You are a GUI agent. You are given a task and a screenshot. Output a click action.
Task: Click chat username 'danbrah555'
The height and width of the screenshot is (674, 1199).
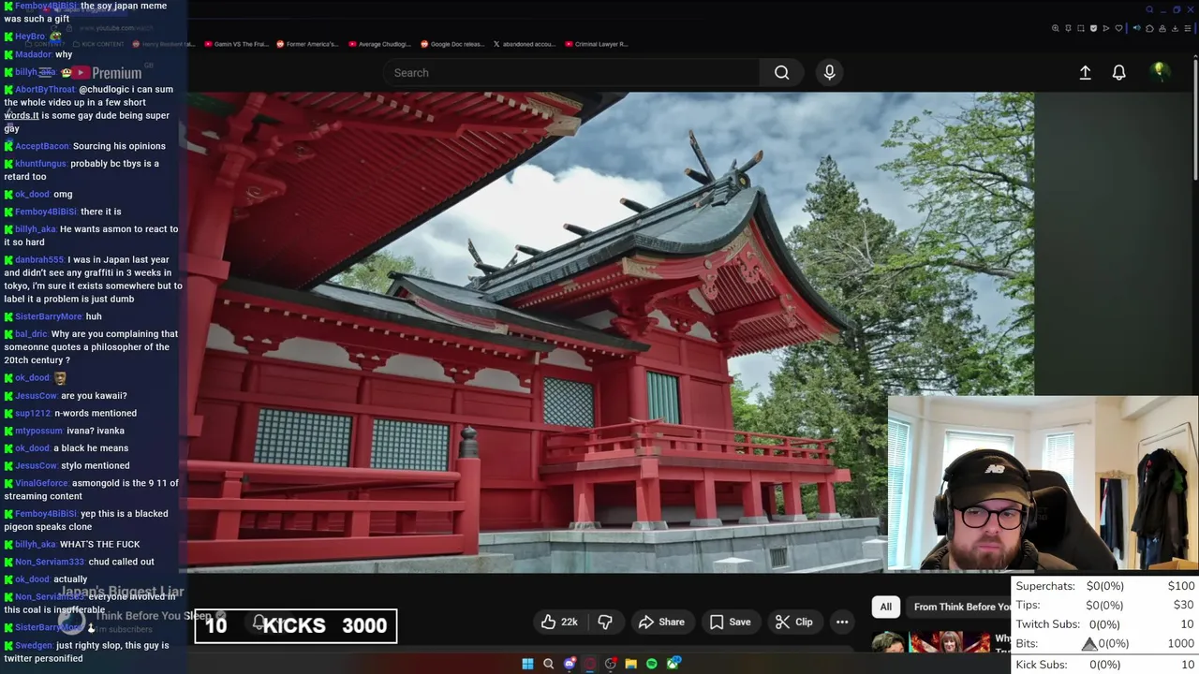tap(39, 259)
